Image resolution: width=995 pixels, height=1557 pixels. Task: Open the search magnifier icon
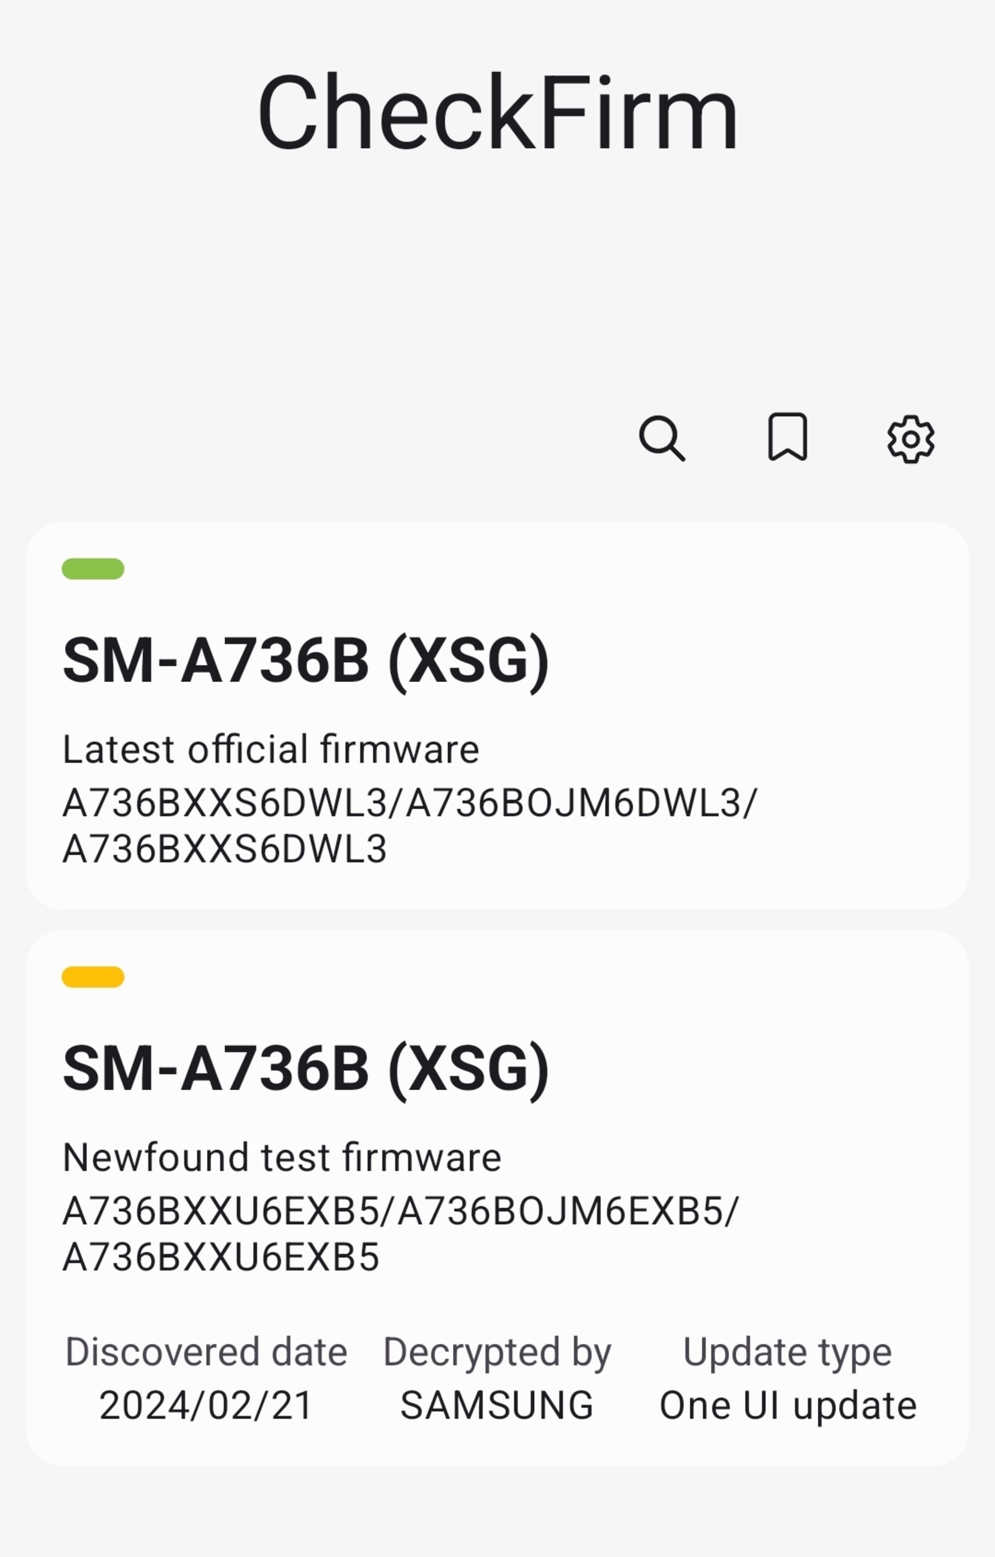(x=662, y=438)
